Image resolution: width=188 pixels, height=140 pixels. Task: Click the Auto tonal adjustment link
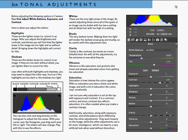click(x=145, y=70)
